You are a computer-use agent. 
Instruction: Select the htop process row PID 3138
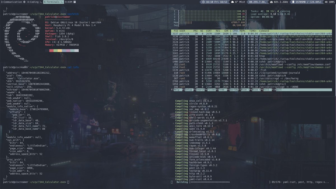[251, 36]
